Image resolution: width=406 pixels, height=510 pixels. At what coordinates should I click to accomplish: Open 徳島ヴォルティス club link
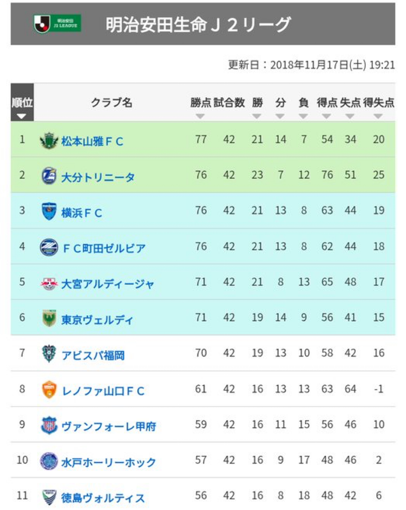click(103, 497)
